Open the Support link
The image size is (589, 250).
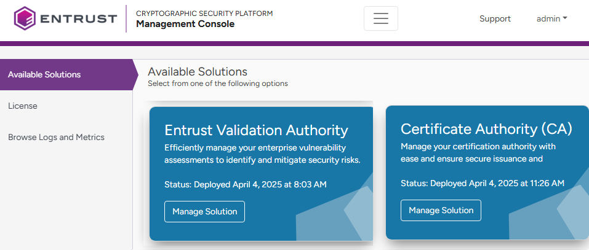495,18
